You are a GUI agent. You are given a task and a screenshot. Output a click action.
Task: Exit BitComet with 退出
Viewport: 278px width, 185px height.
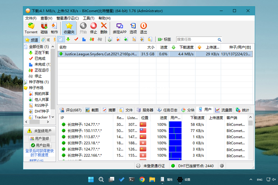point(143,28)
